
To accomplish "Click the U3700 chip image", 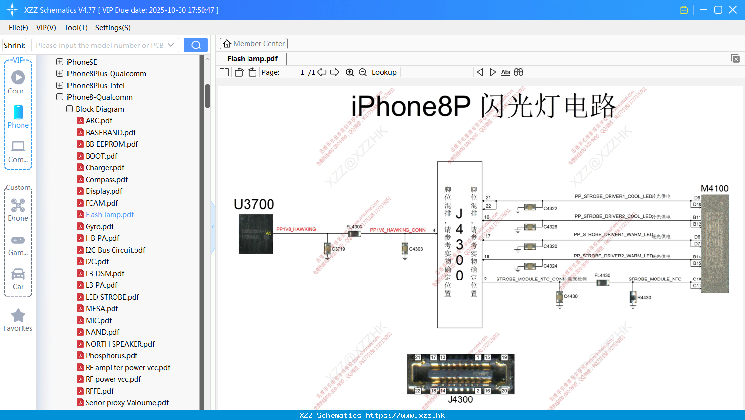I will tap(256, 234).
